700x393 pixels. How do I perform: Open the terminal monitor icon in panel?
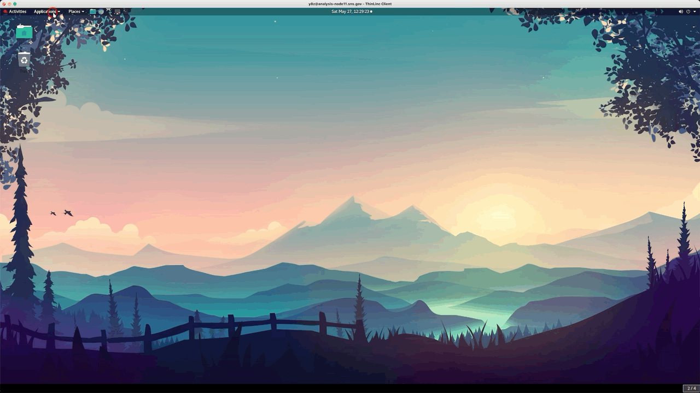117,11
